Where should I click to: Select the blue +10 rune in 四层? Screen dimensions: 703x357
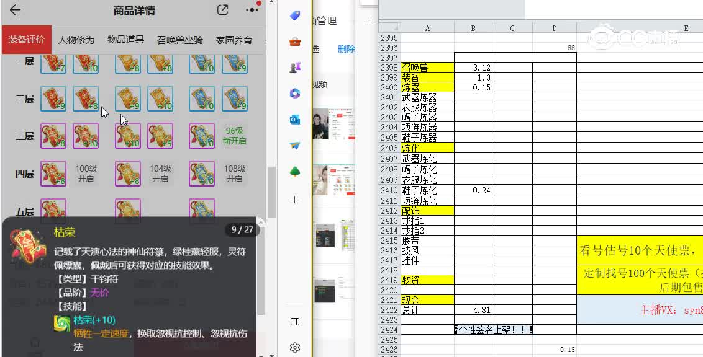tap(202, 174)
